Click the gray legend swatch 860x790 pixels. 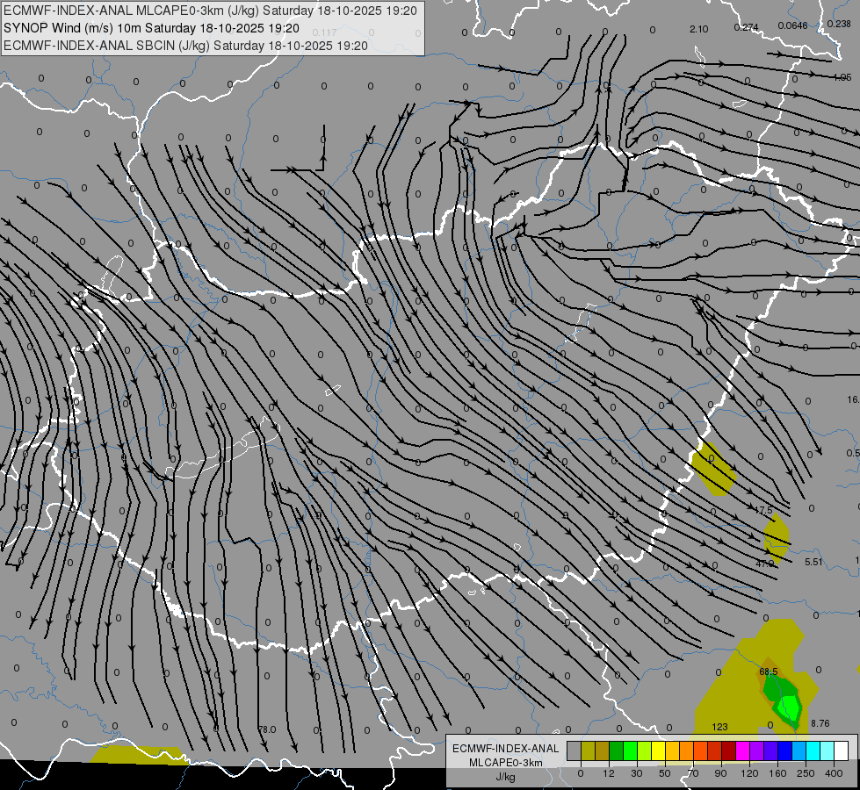[575, 750]
